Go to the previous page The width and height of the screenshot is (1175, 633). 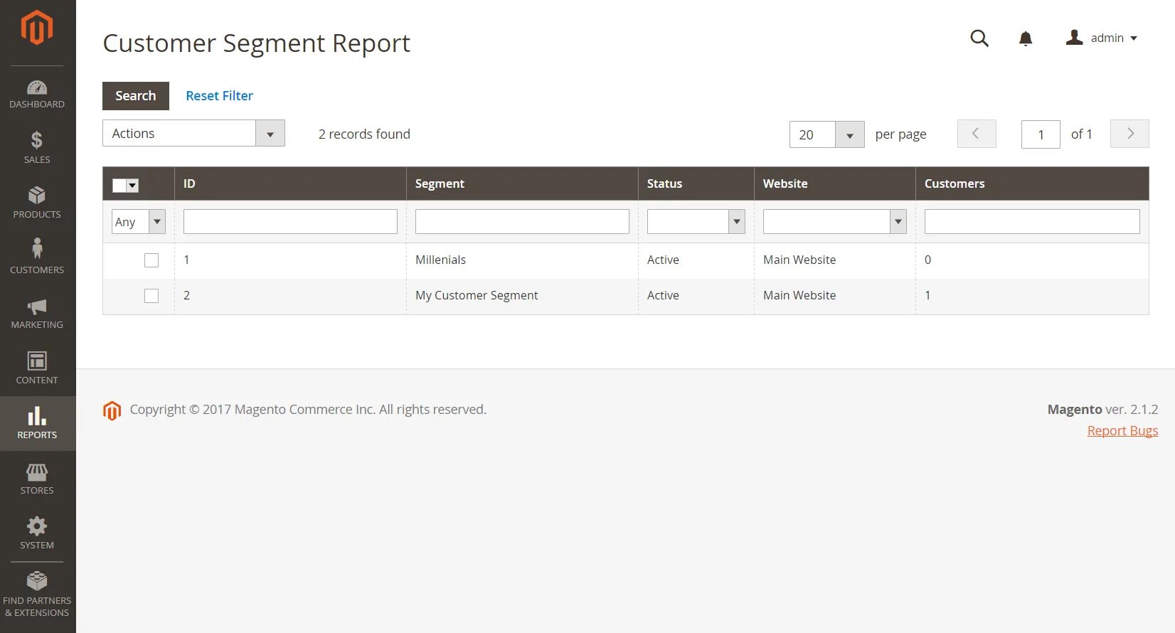point(977,134)
